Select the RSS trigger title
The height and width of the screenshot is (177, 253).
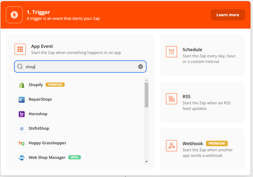coord(186,96)
